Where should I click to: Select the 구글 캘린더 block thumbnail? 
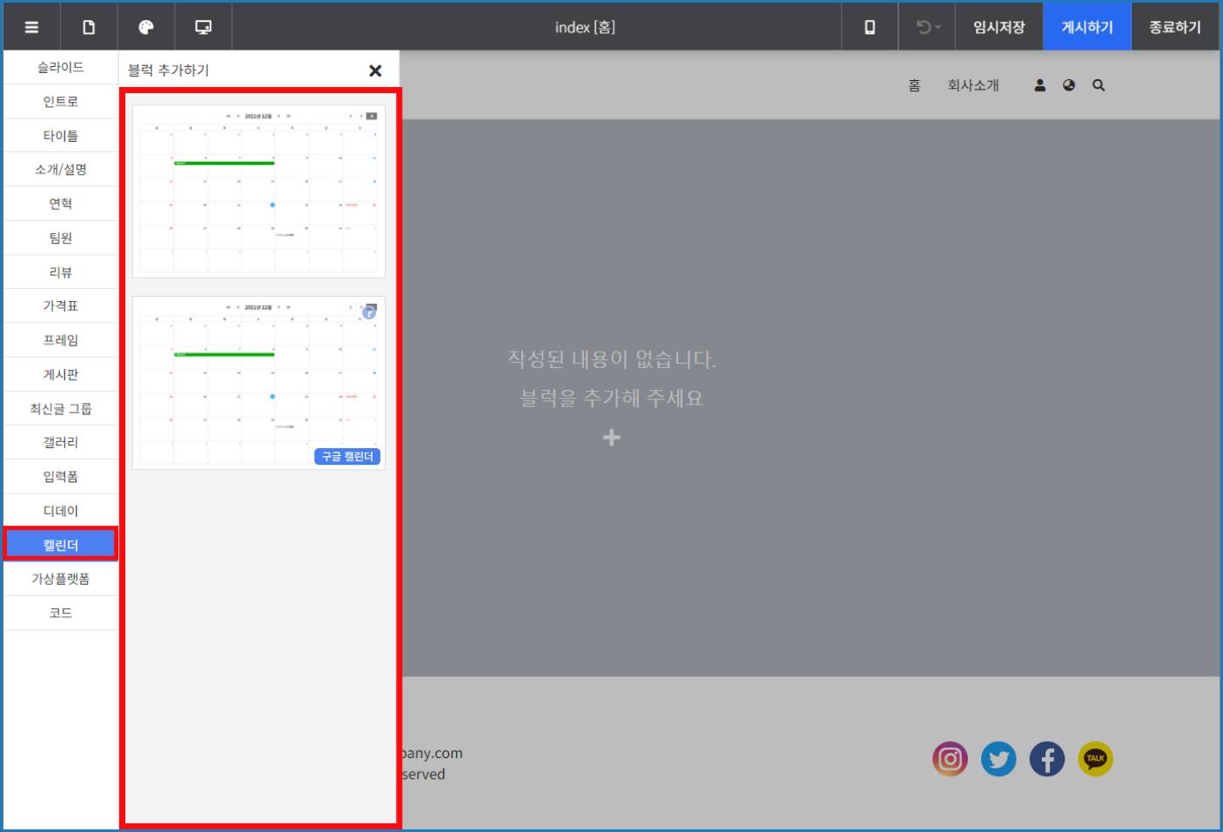pyautogui.click(x=258, y=383)
